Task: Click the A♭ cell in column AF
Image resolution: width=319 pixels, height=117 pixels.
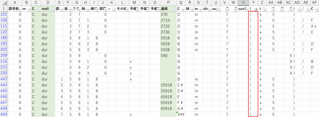Action: pyautogui.click(x=314, y=26)
